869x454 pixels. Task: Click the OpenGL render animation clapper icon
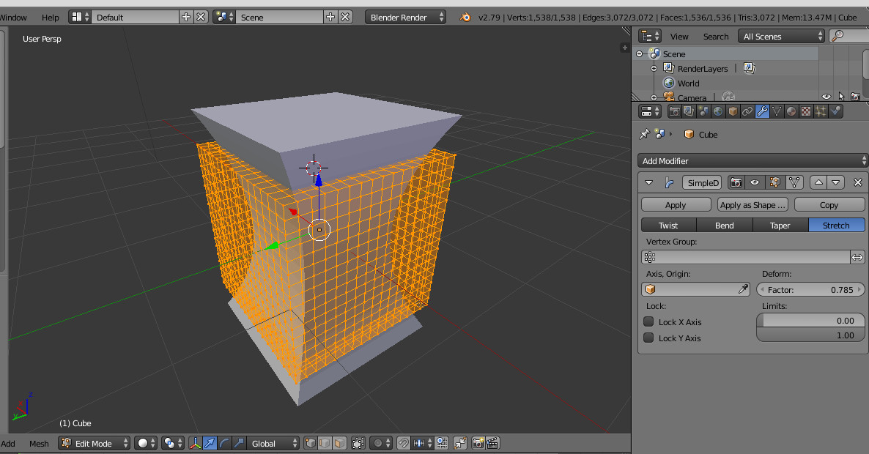492,443
